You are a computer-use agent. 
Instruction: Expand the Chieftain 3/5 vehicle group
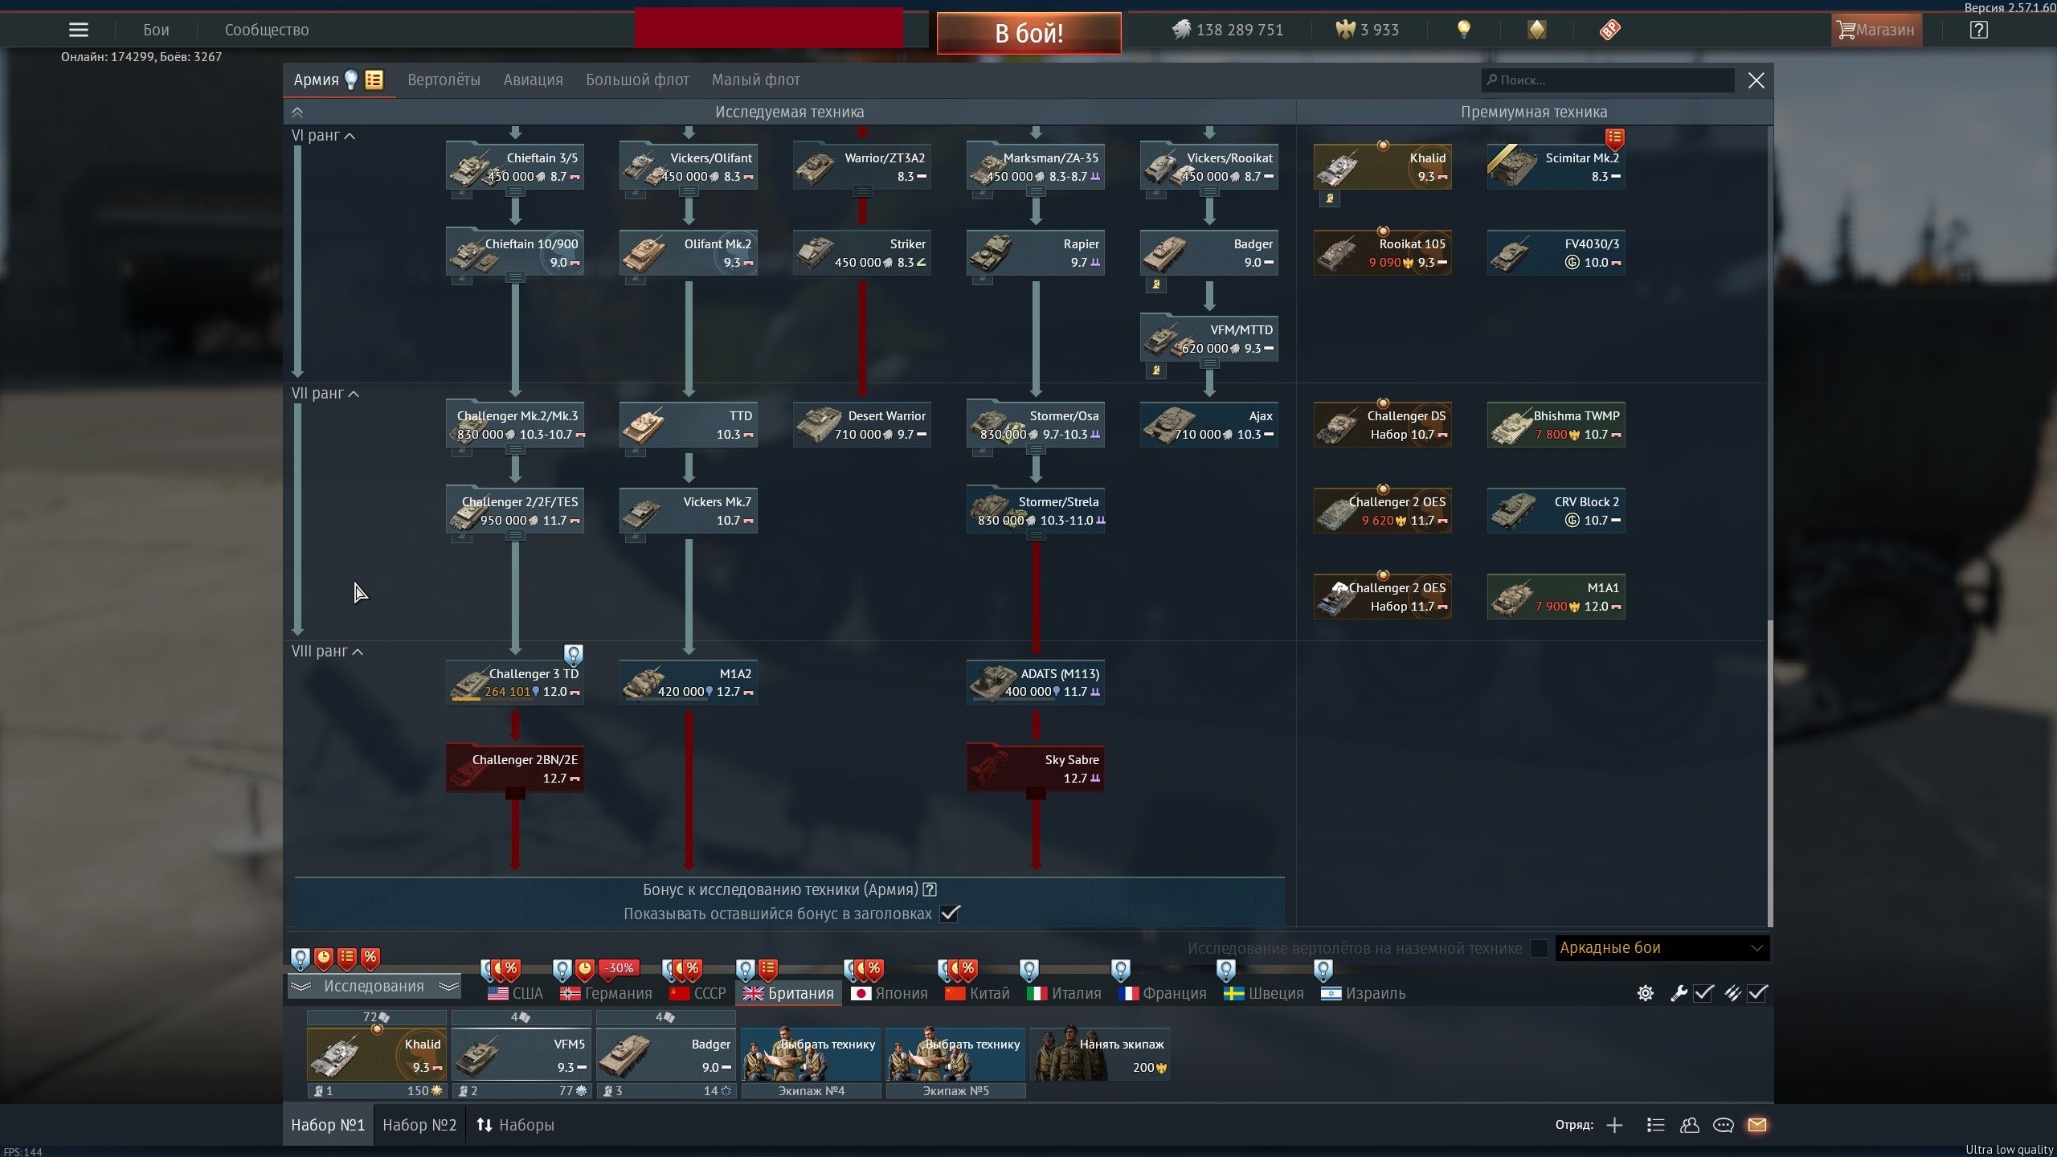coord(515,191)
